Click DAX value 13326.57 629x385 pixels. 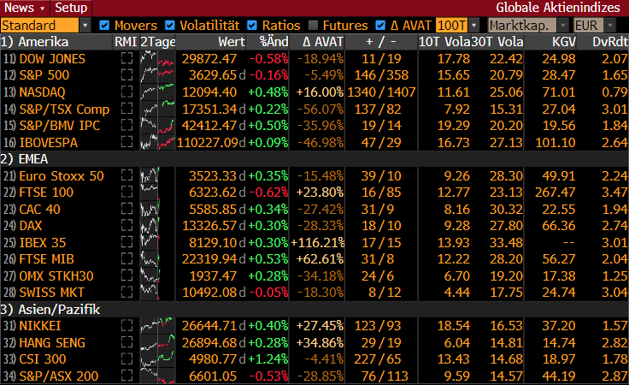[209, 226]
